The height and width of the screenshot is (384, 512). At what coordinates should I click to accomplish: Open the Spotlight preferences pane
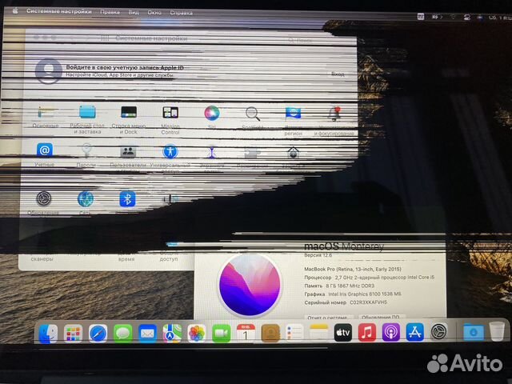[x=253, y=118]
